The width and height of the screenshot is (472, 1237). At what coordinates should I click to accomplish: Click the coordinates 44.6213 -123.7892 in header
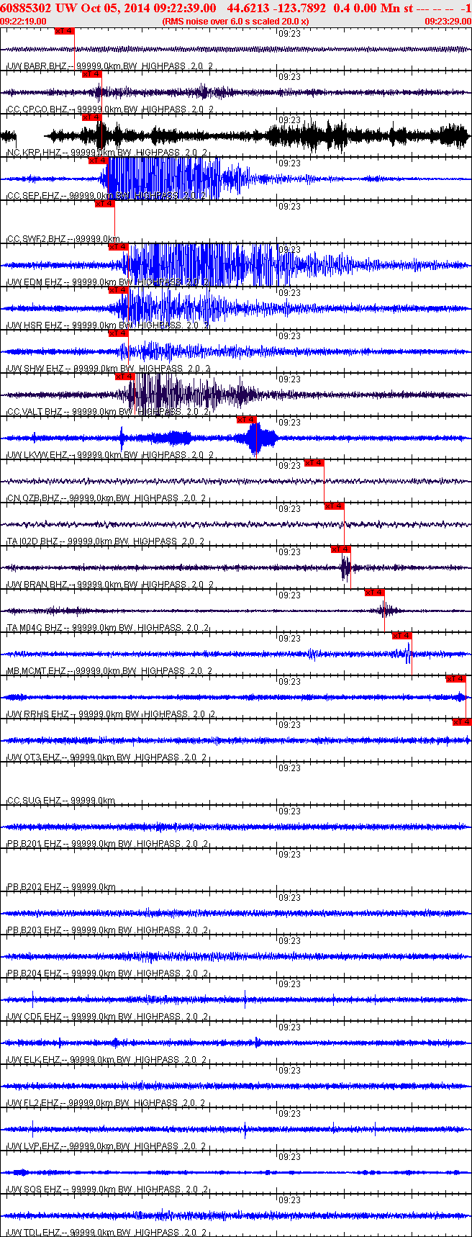[x=276, y=9]
